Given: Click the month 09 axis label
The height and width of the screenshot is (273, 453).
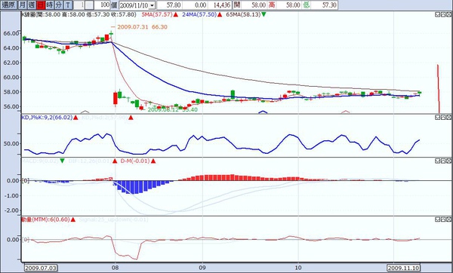Looking at the screenshot, I should point(202,268).
